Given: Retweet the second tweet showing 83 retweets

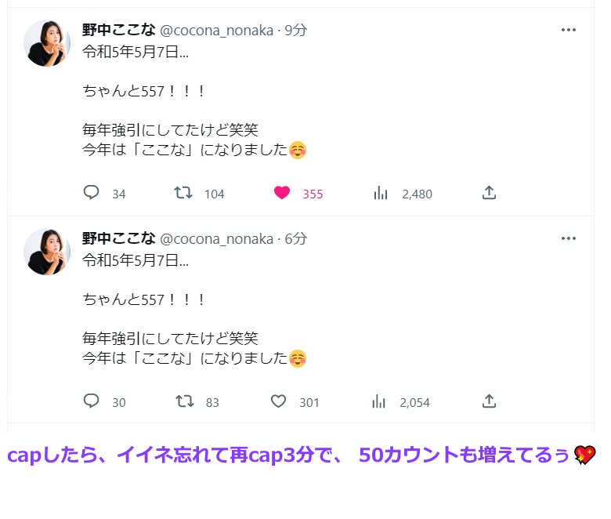Looking at the screenshot, I should 184,401.
